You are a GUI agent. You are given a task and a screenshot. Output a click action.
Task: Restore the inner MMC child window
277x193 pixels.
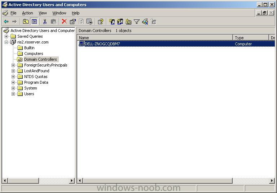[x=265, y=13]
